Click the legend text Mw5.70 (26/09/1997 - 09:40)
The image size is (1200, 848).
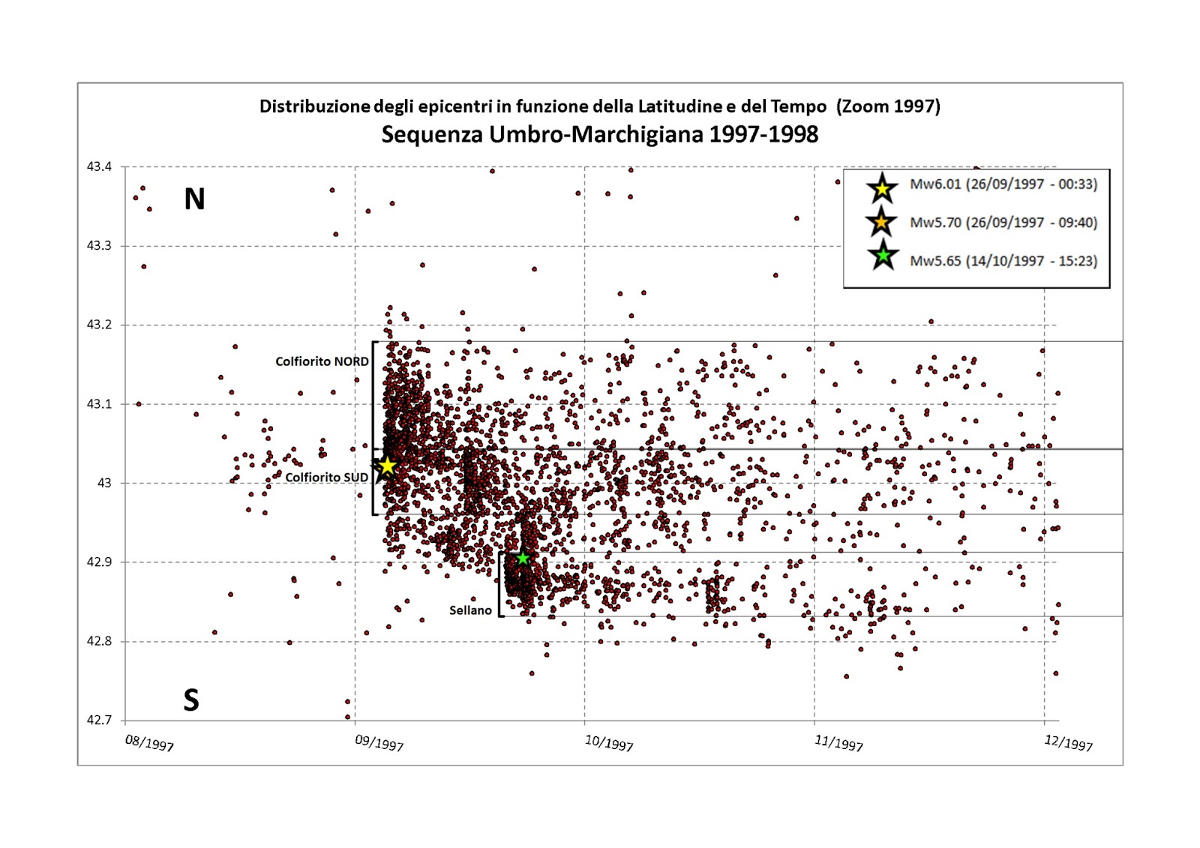click(1003, 223)
